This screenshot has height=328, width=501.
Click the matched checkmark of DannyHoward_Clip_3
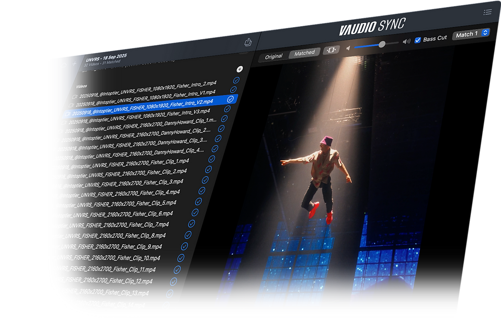click(x=218, y=139)
